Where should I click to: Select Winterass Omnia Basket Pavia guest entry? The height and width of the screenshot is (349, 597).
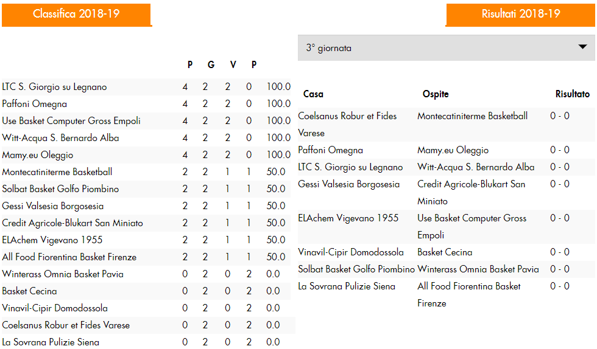coord(478,269)
